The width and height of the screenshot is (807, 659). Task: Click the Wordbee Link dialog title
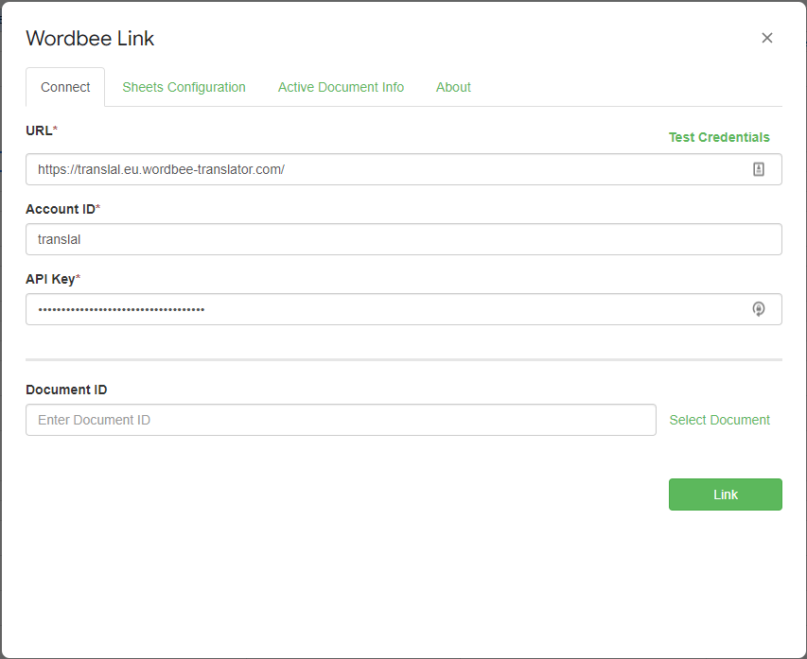pyautogui.click(x=90, y=39)
